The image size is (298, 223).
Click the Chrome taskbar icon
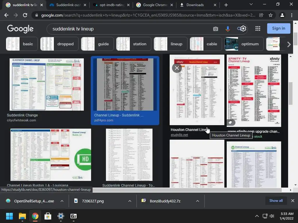(x=35, y=216)
